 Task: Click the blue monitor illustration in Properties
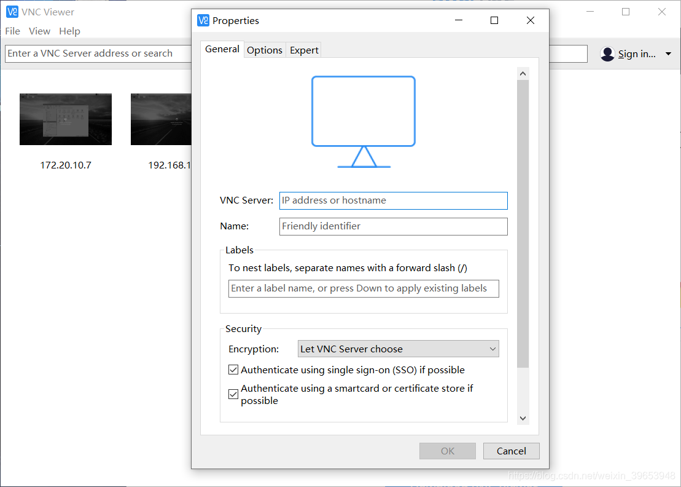(364, 122)
